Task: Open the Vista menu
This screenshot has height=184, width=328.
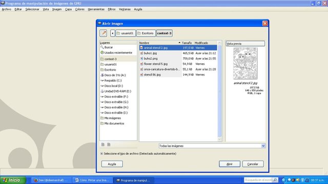Action: pyautogui.click(x=46, y=9)
